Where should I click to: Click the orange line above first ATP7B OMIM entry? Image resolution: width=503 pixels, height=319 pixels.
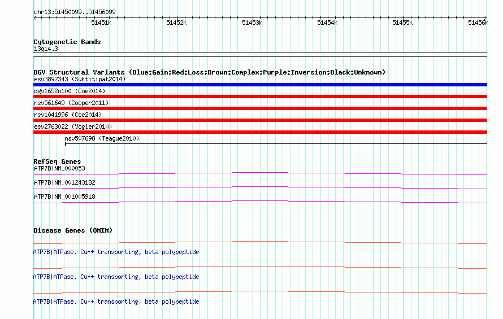260,242
